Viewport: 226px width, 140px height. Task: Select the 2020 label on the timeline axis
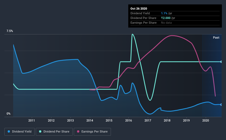pos(206,120)
